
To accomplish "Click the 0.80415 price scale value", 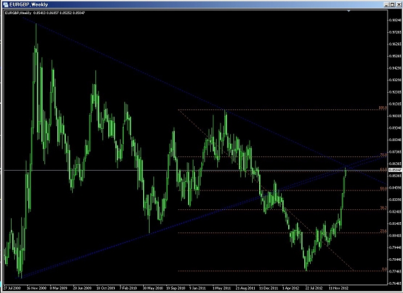I will pyautogui.click(x=395, y=236).
